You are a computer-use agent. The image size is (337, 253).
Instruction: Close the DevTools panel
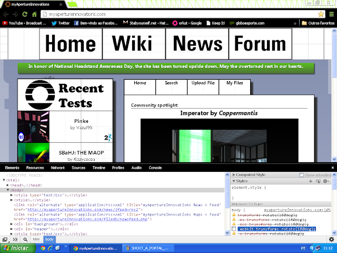click(332, 168)
